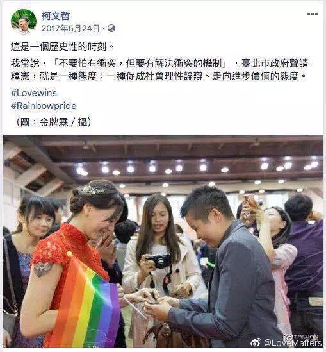Click the globe public-audience icon
Image resolution: width=326 pixels, height=352 pixels.
point(111,28)
